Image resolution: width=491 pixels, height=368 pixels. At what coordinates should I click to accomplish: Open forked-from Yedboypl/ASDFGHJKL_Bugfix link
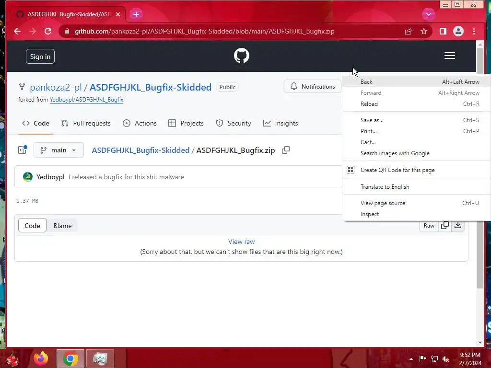tap(86, 100)
